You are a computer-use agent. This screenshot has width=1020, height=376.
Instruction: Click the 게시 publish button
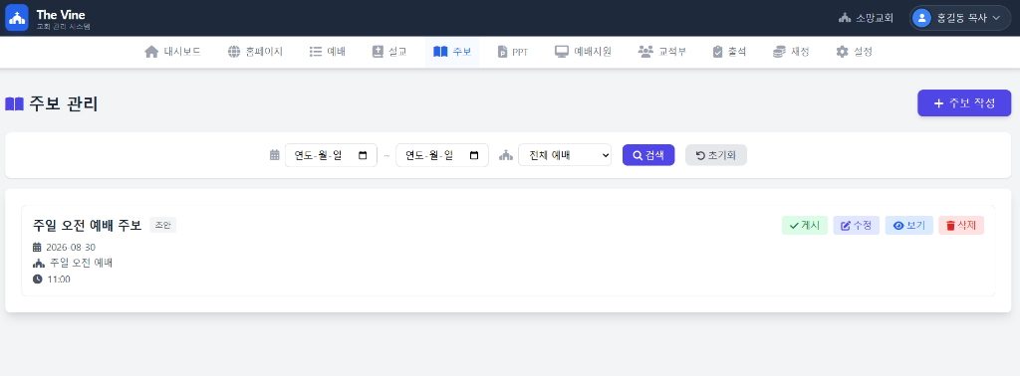point(804,226)
